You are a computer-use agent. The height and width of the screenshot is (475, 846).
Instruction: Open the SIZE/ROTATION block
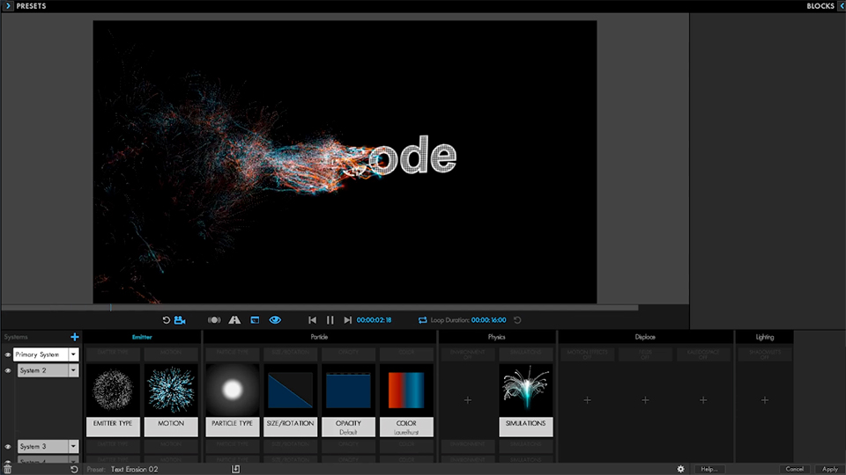point(290,399)
